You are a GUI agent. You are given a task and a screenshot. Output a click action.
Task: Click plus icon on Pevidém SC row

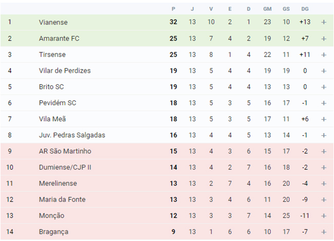[324, 103]
